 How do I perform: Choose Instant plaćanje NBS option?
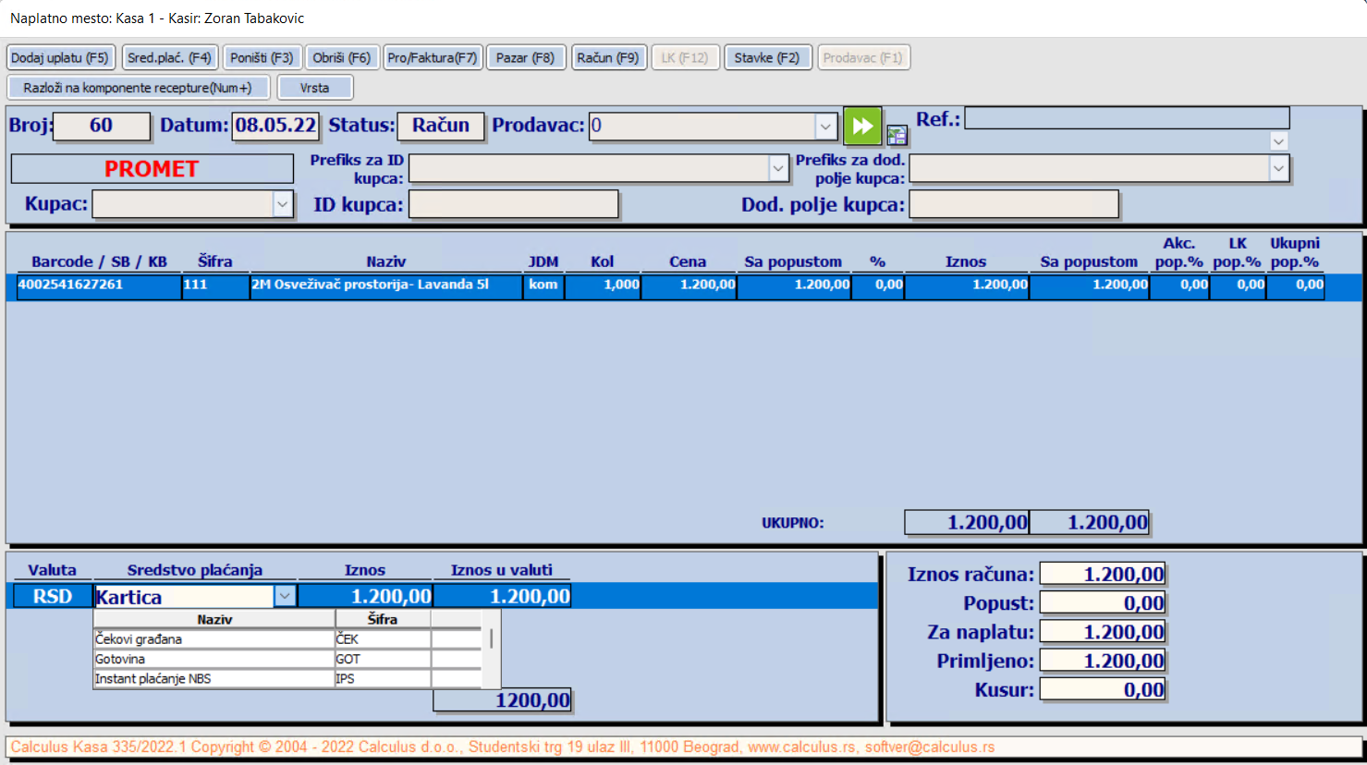214,678
